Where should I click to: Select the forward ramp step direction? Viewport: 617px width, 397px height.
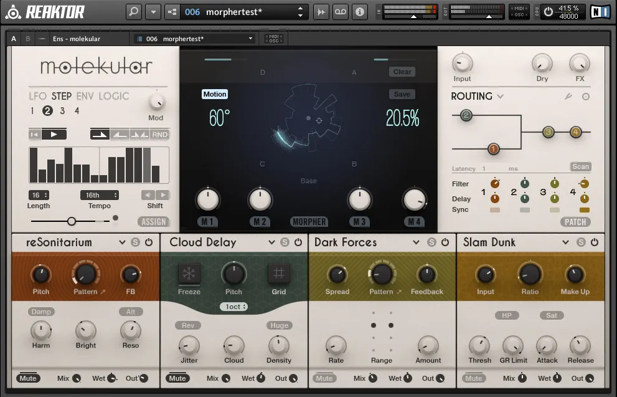pyautogui.click(x=100, y=135)
